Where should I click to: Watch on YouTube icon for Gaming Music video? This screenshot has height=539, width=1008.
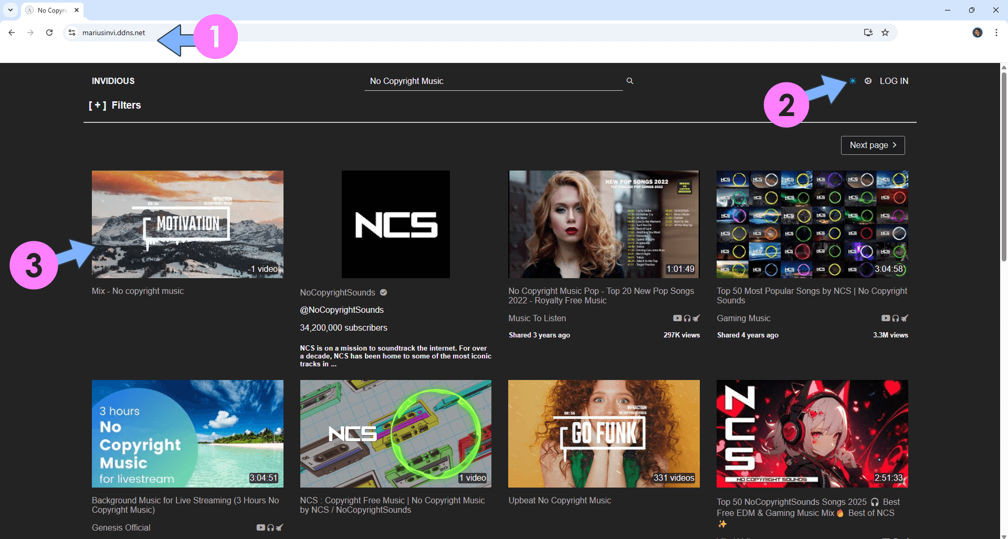tap(885, 318)
